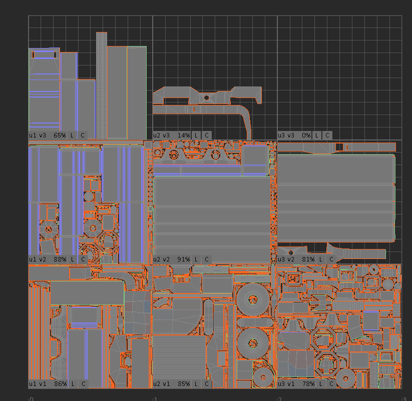Select the "u2 v2" tile label
Screen dimensions: 412x401
point(161,259)
